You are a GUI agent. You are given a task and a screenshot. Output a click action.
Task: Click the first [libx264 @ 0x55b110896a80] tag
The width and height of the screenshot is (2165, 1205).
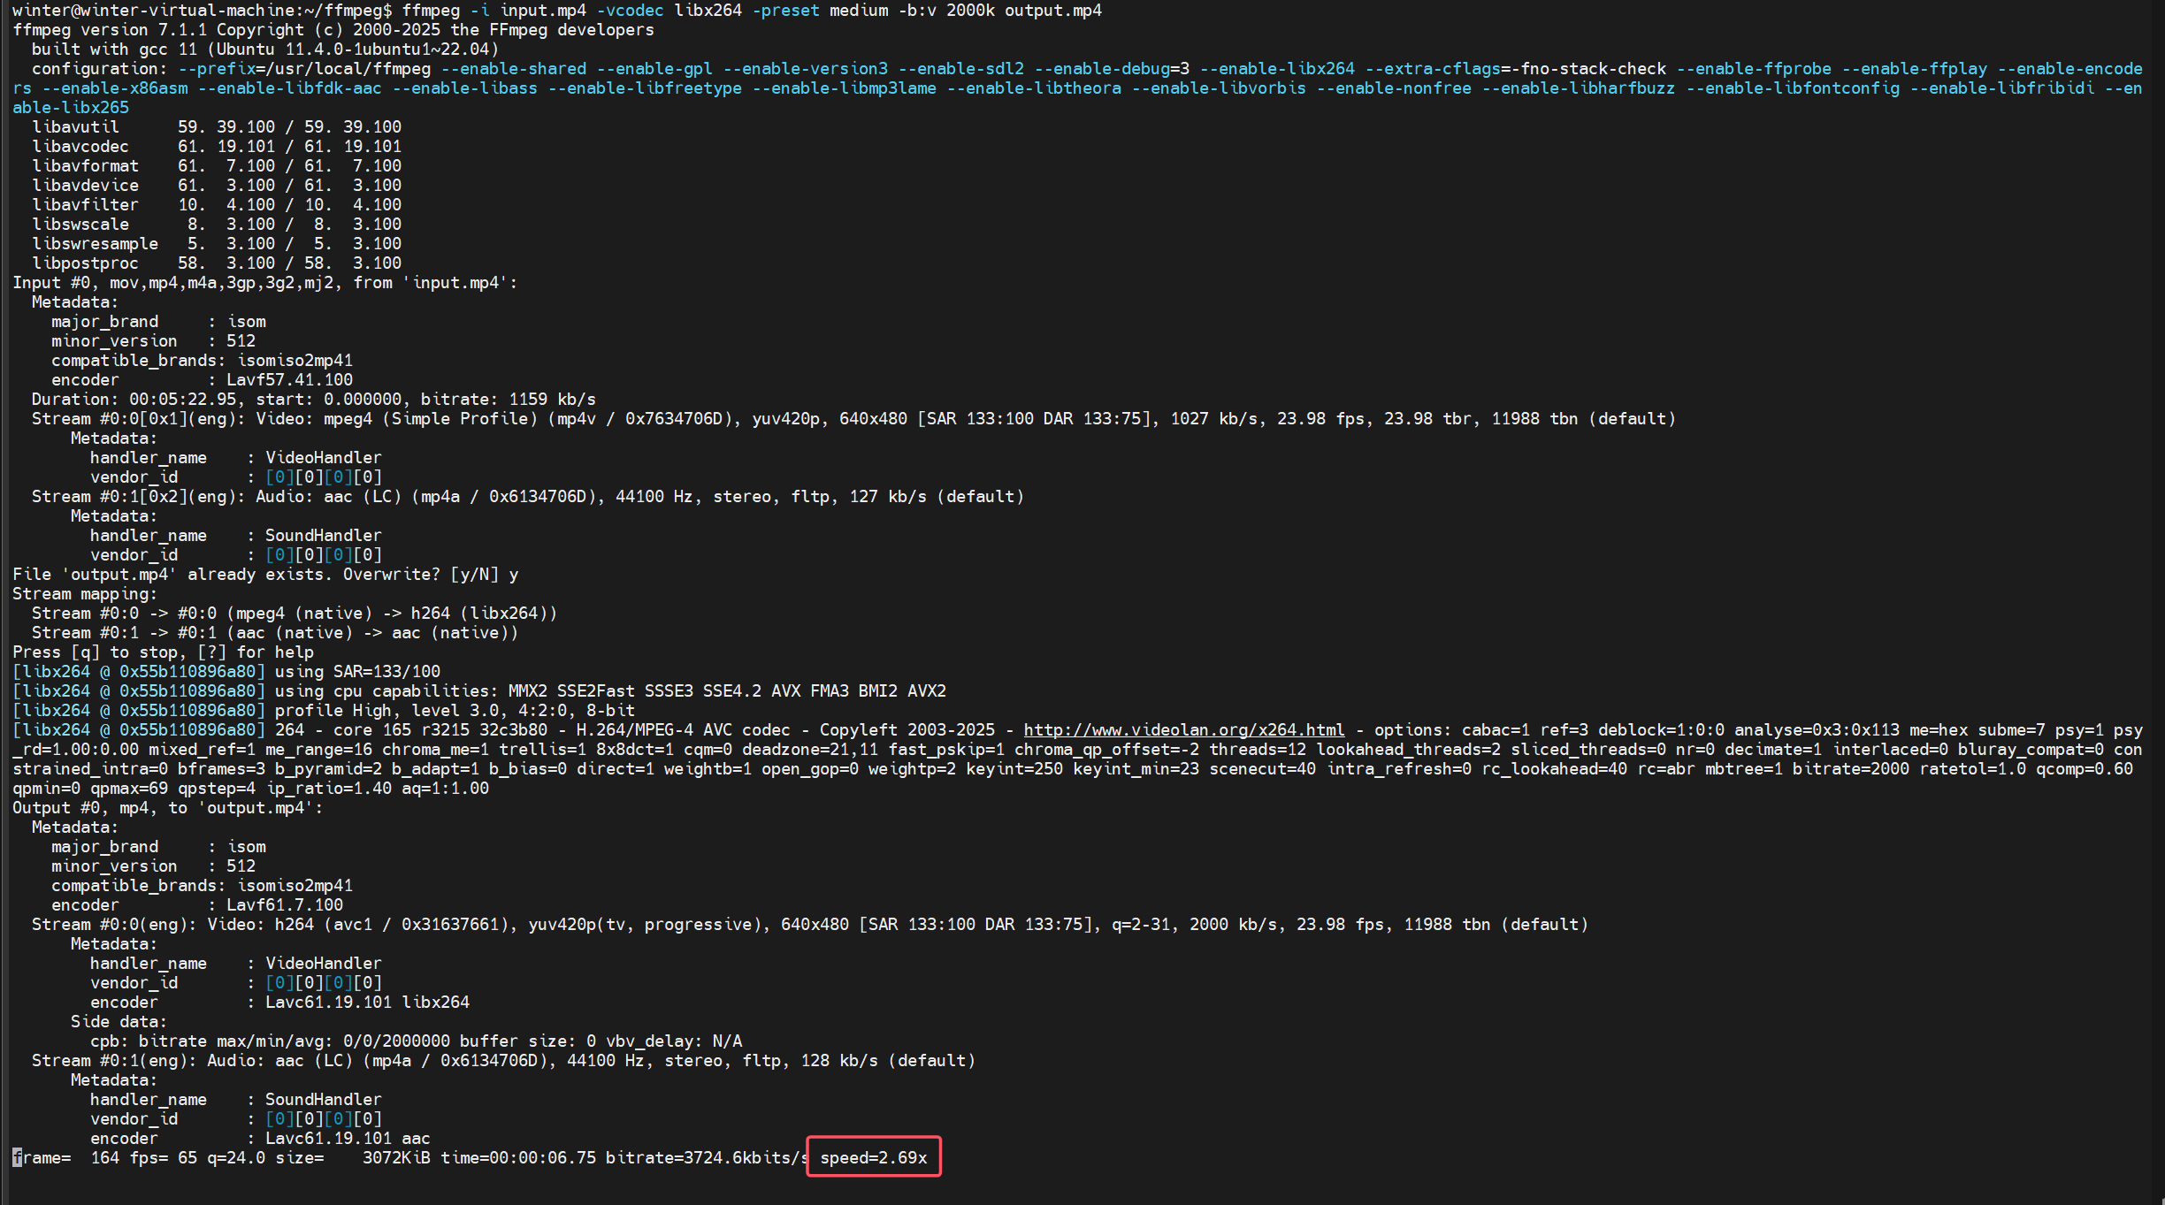tap(139, 672)
